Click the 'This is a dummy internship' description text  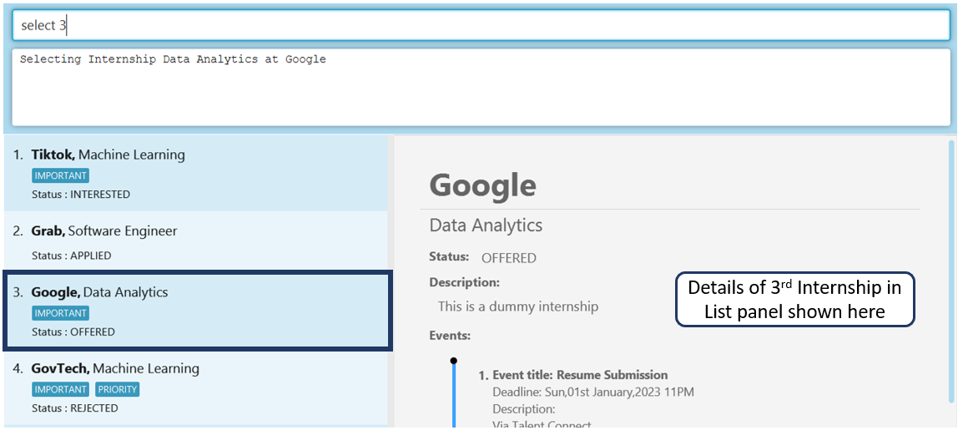[x=518, y=306]
